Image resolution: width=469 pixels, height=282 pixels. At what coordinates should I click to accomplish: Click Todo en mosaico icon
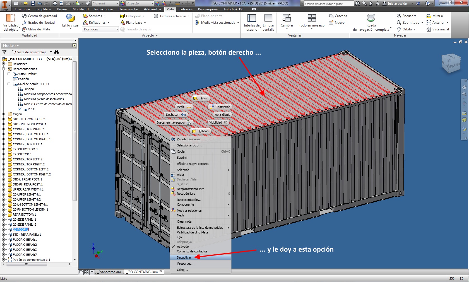tap(312, 18)
